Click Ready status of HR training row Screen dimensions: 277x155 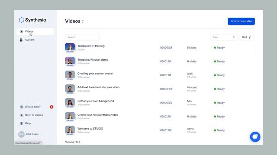(219, 48)
